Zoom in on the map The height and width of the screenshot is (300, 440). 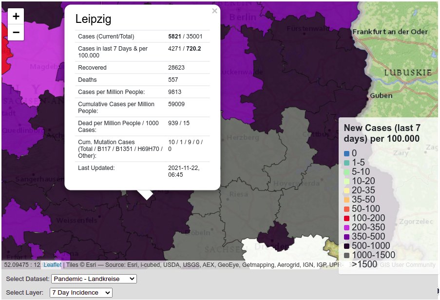pyautogui.click(x=16, y=16)
